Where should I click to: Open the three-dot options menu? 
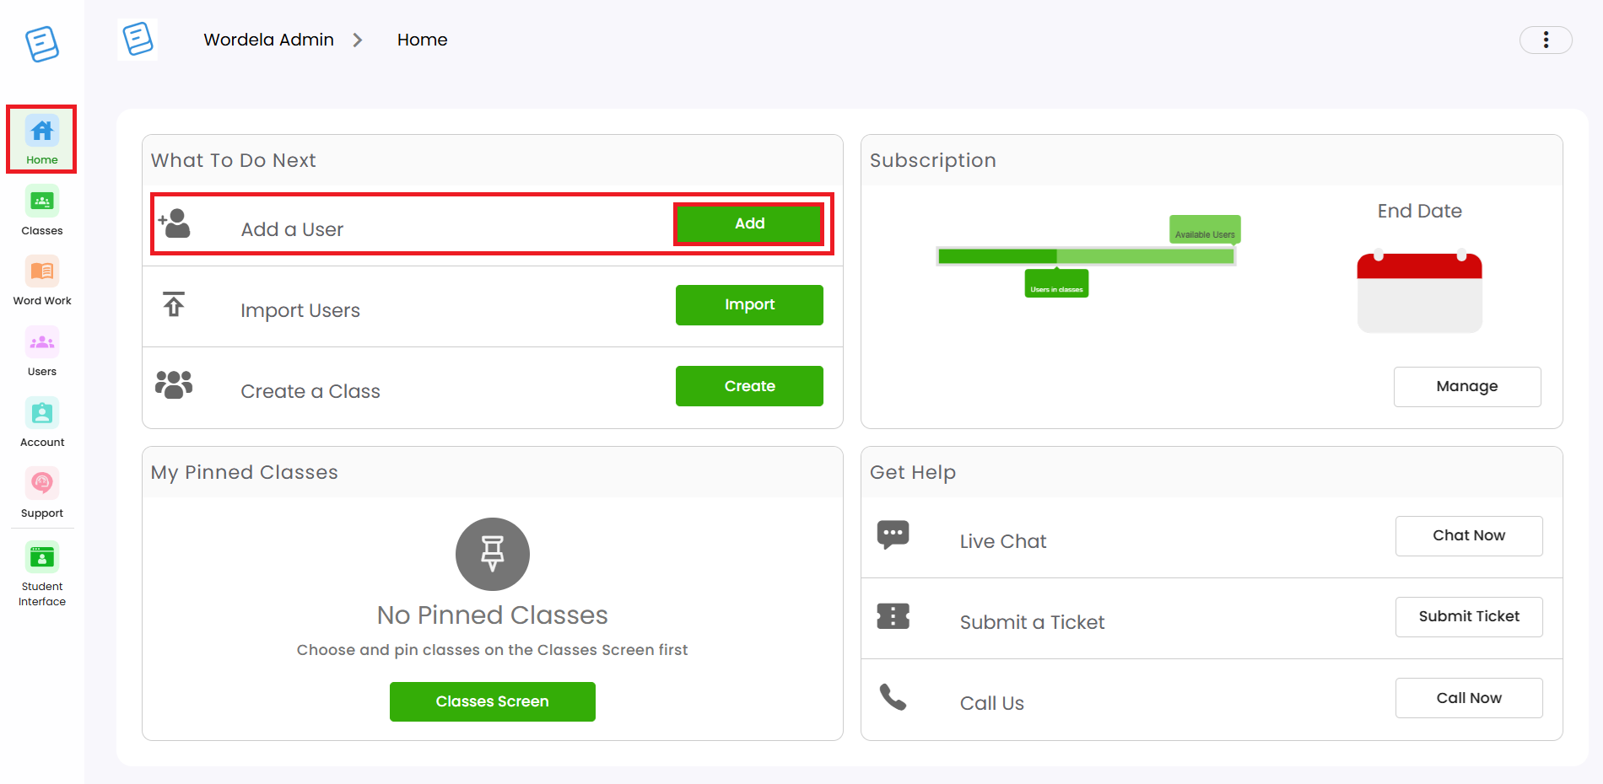click(1546, 40)
